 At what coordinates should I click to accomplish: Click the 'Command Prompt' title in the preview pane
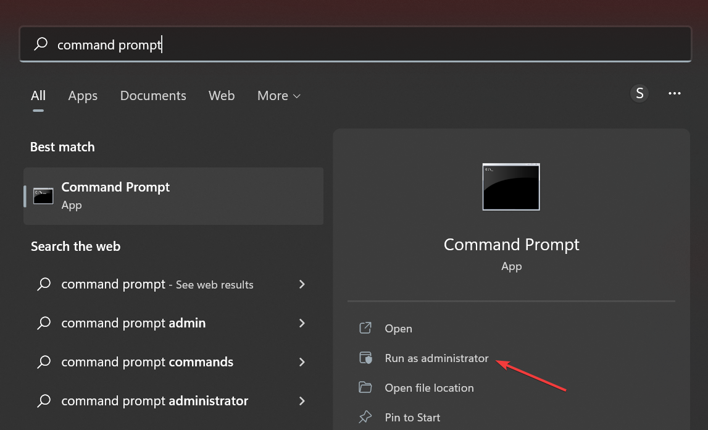[511, 245]
